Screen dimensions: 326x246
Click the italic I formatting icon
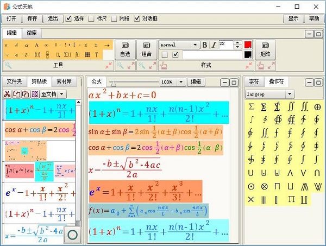coord(214,45)
